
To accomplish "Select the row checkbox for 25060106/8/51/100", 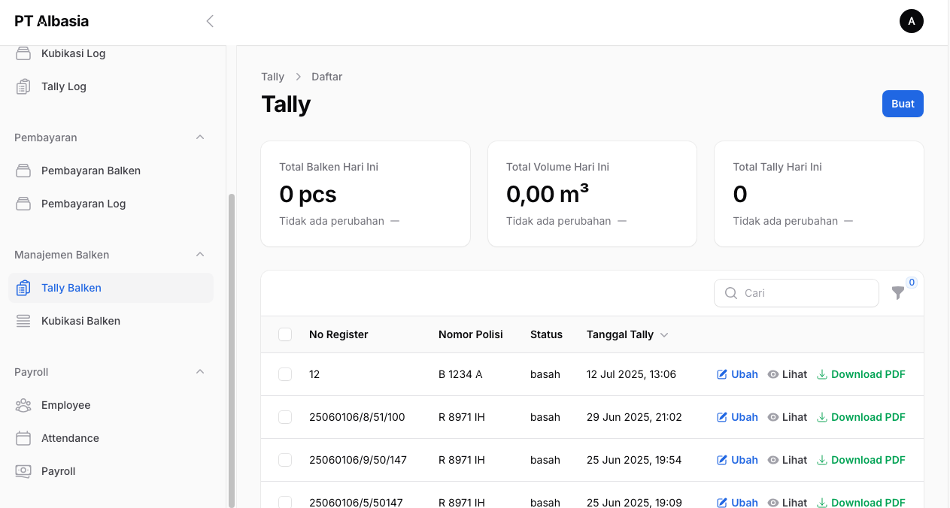I will pyautogui.click(x=285, y=417).
